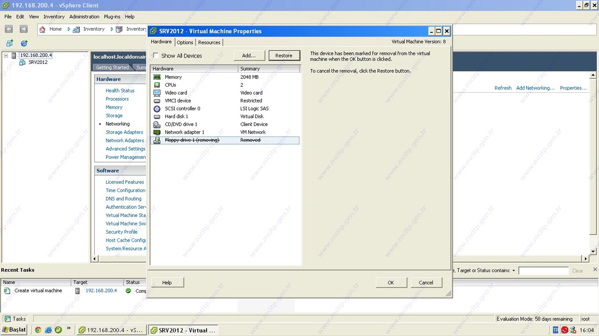Screen dimensions: 599x336
Task: Click the Restore button
Action: coord(284,56)
